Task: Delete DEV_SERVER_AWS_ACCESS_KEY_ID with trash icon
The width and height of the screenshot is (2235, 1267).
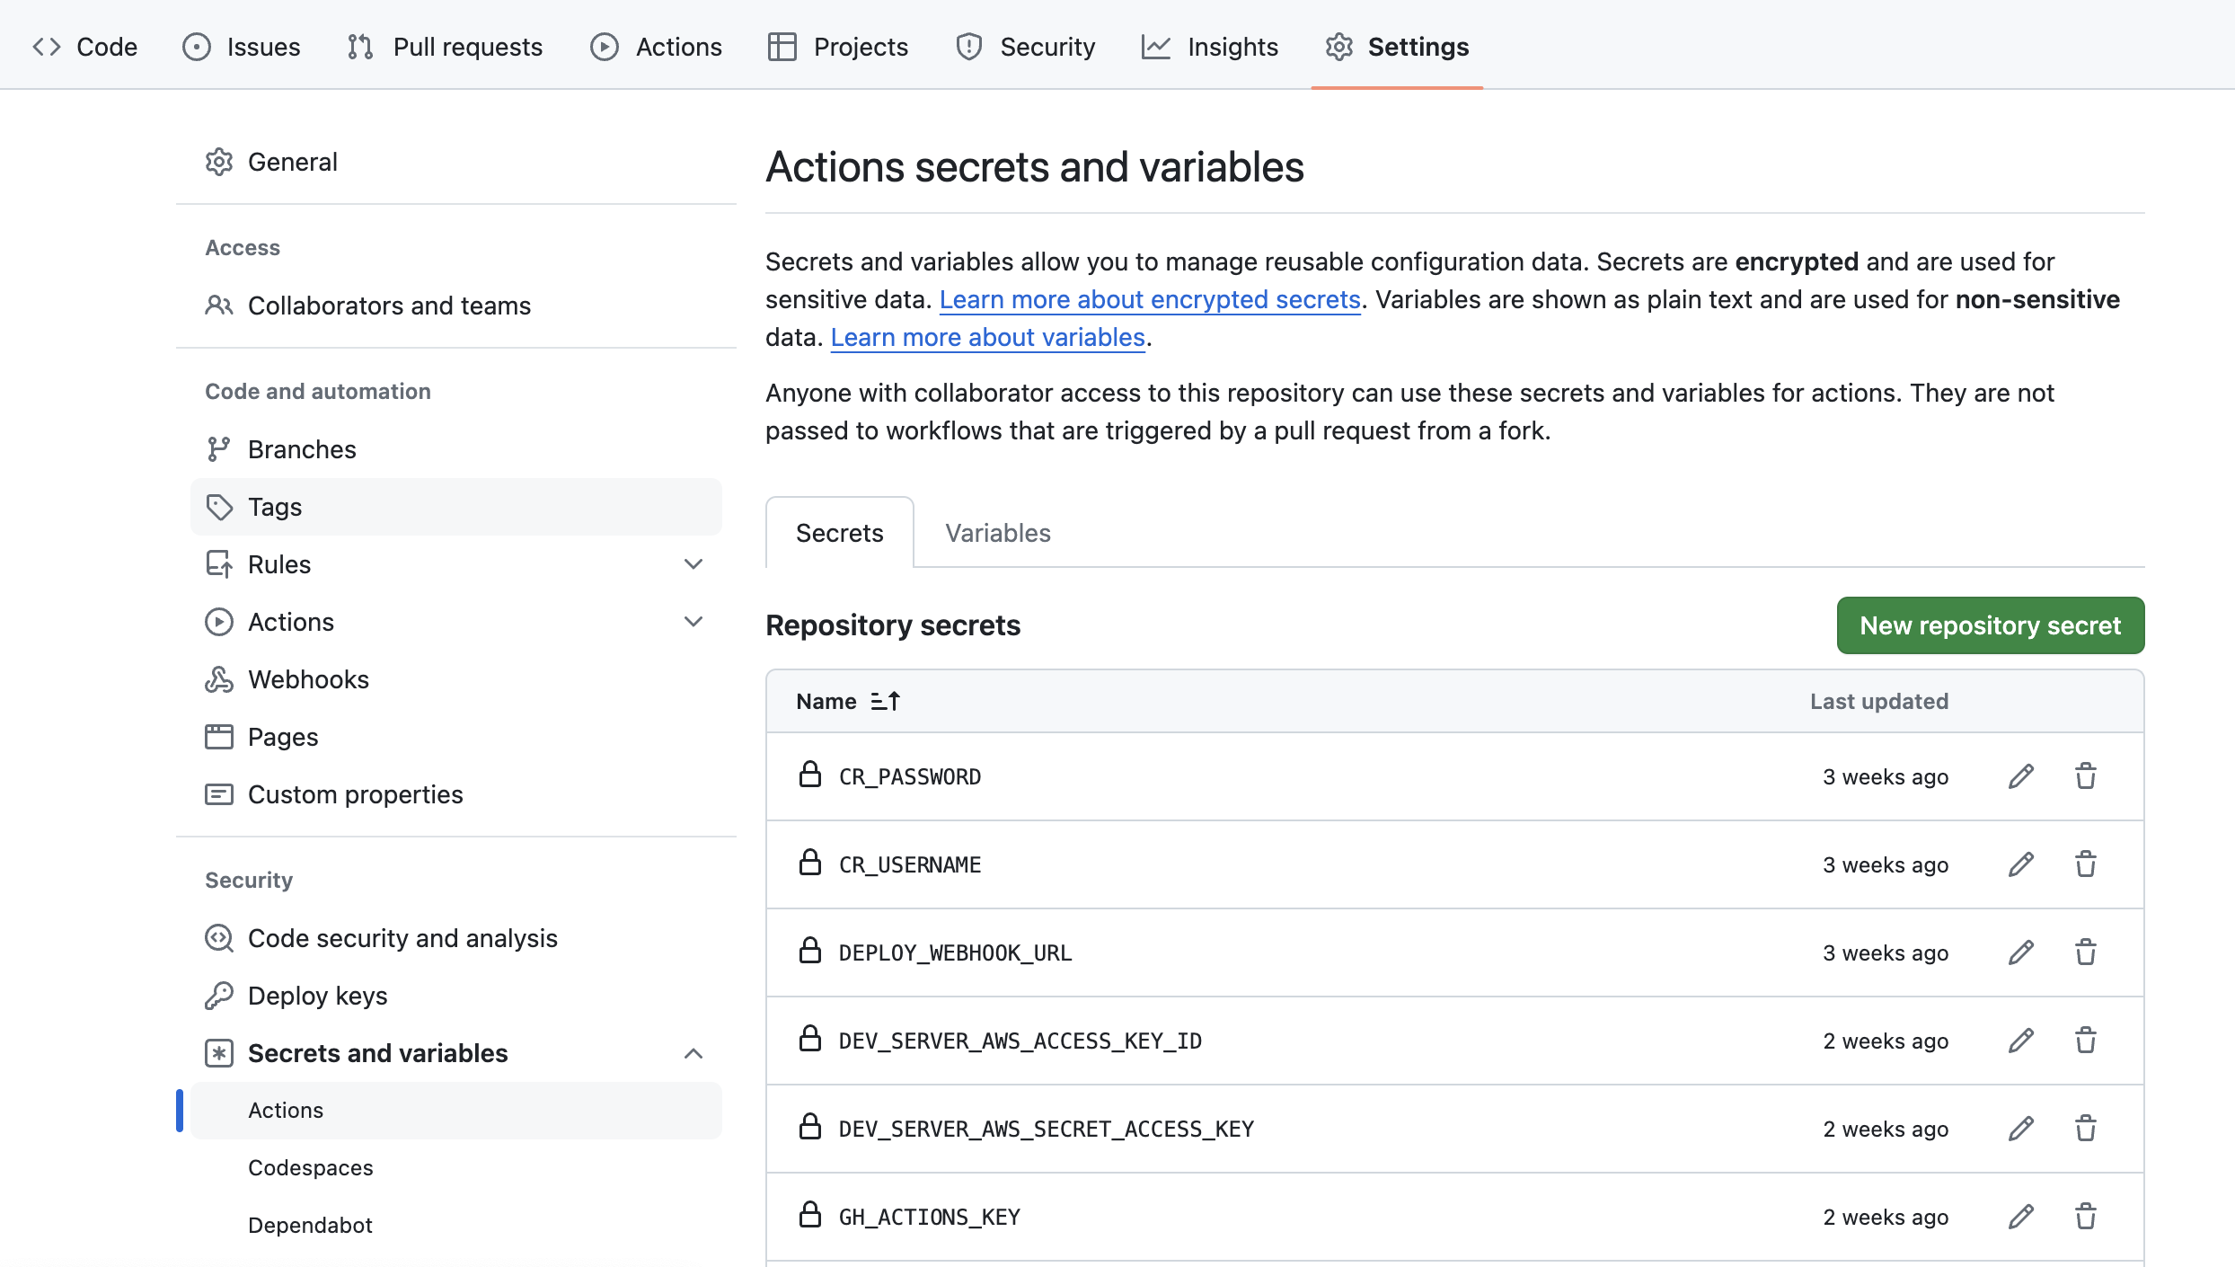Action: click(2086, 1041)
